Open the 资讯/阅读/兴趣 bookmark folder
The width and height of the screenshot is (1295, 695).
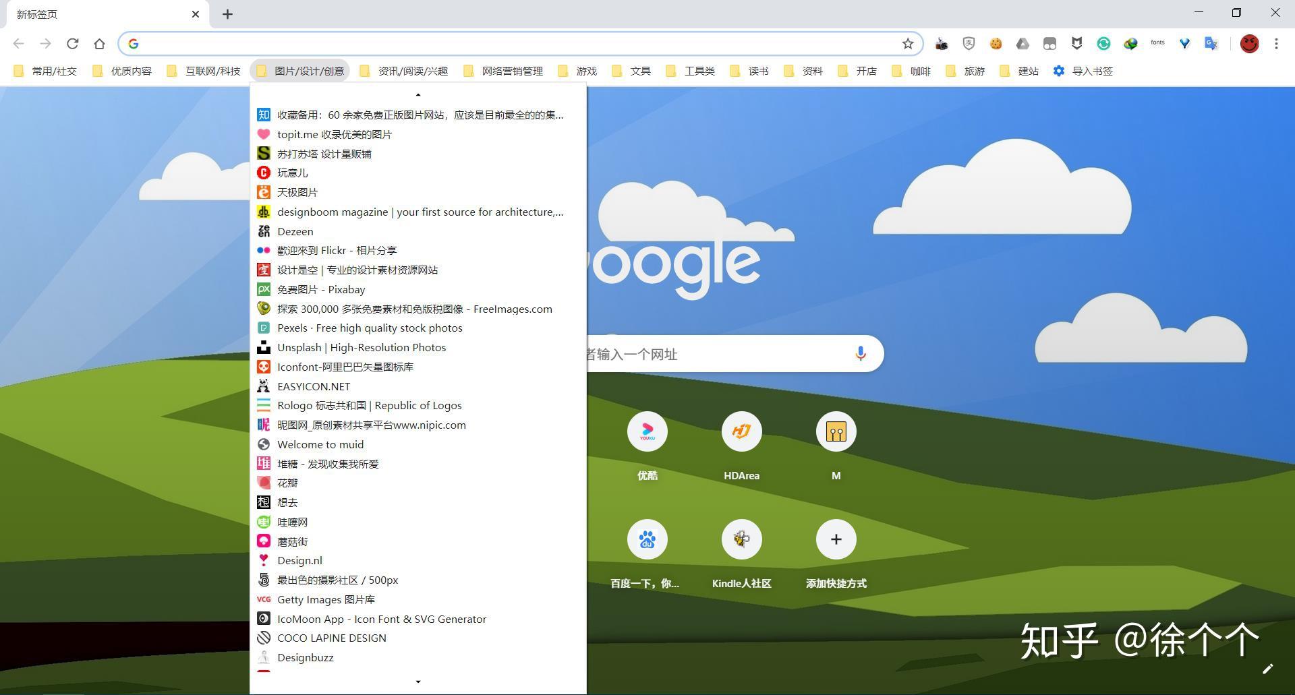tap(405, 71)
